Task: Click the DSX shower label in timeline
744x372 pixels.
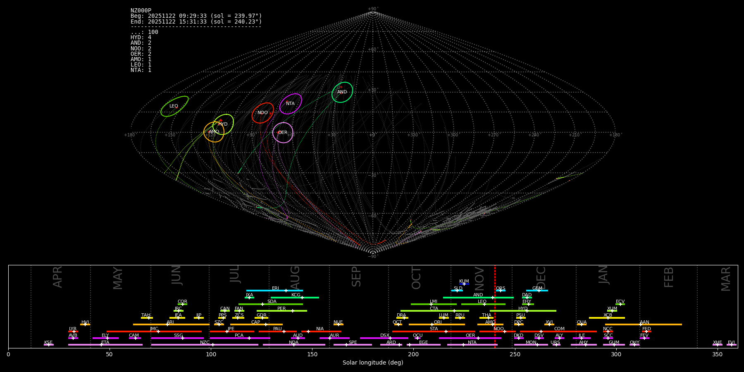Action: (x=385, y=335)
